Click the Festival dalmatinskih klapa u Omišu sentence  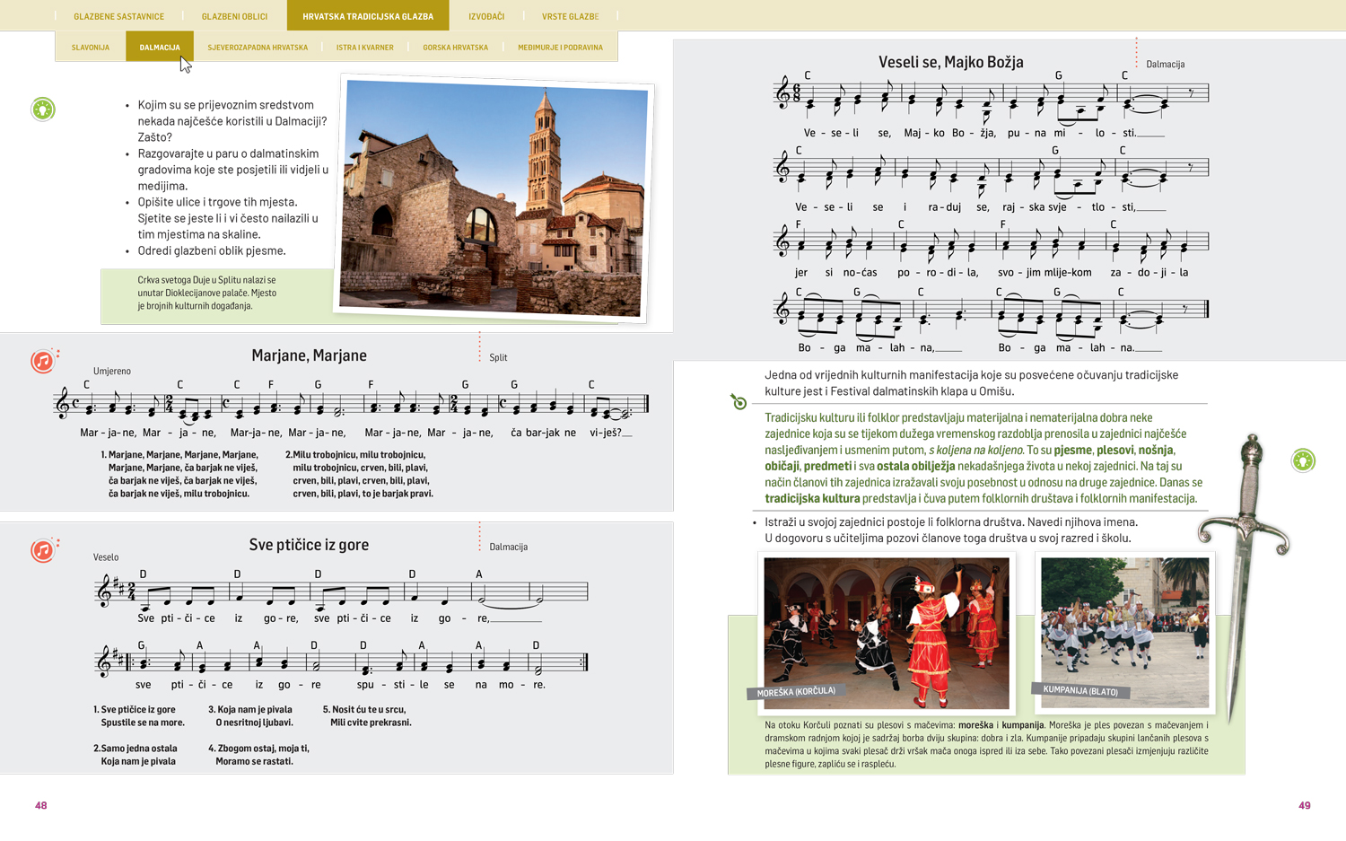click(971, 383)
